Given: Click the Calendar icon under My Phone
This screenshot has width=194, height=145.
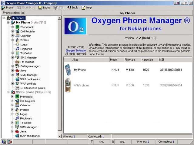Looking at the screenshot, I should [18, 36].
